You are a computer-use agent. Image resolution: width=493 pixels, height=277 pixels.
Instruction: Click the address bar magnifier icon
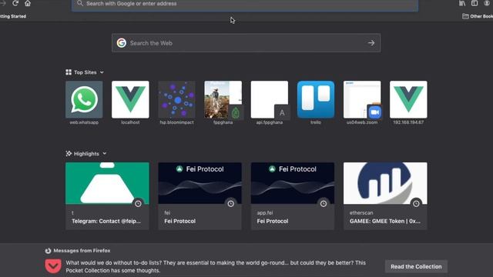pyautogui.click(x=80, y=3)
